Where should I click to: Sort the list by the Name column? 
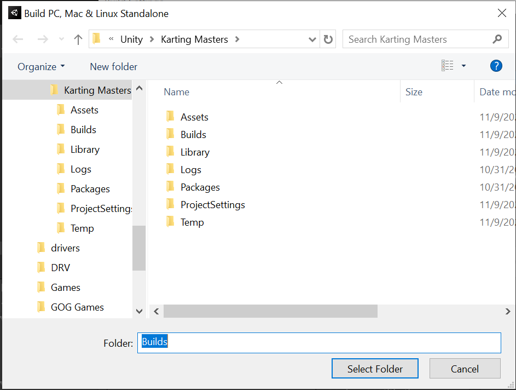(177, 92)
